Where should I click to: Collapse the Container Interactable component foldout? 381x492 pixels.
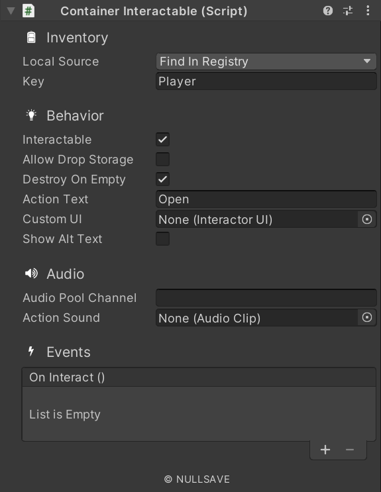point(11,11)
